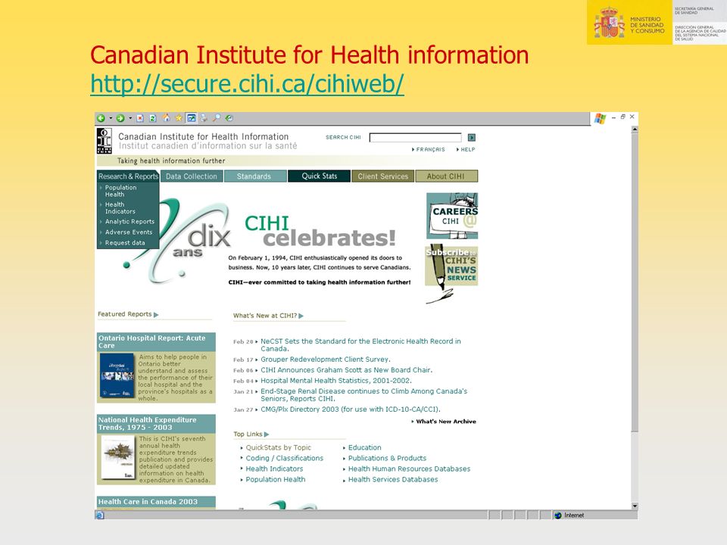This screenshot has height=545, width=727.
Task: Open CMG/Plx Directory 2003 link
Action: pyautogui.click(x=351, y=410)
